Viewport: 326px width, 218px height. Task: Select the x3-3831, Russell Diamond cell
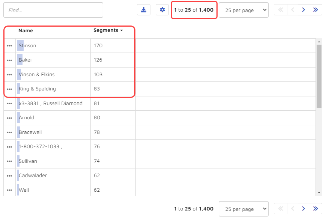pyautogui.click(x=53, y=104)
